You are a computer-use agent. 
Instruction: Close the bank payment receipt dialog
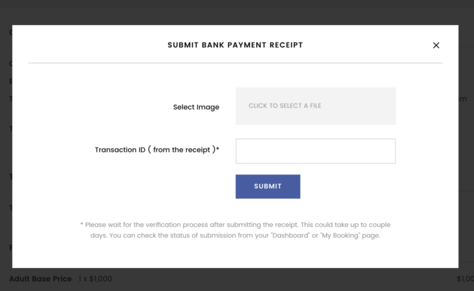click(436, 45)
